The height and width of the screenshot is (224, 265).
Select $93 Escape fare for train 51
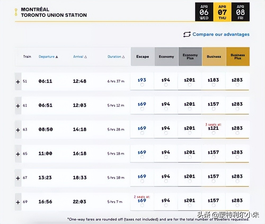coord(142,85)
